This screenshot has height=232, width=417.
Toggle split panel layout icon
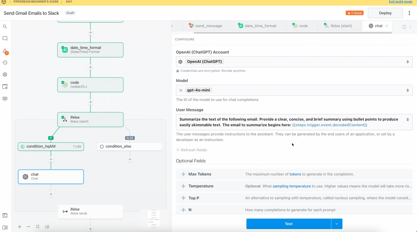(404, 27)
